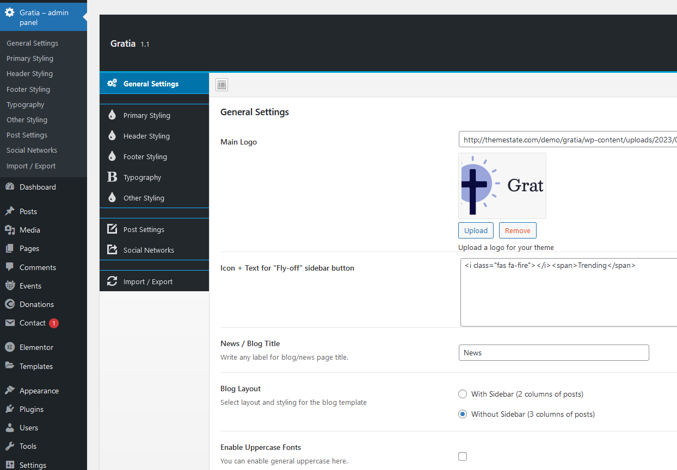Click the Gratia theme title in header

point(123,43)
